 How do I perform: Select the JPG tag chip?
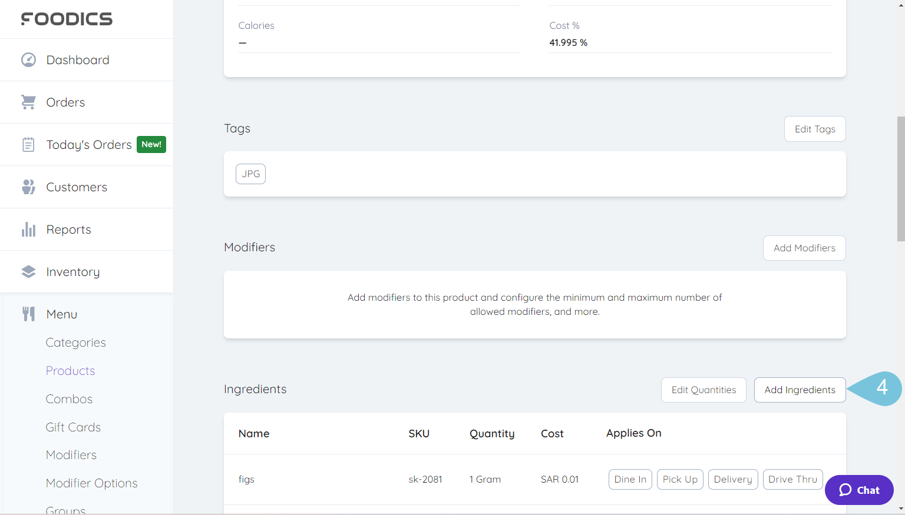point(251,174)
